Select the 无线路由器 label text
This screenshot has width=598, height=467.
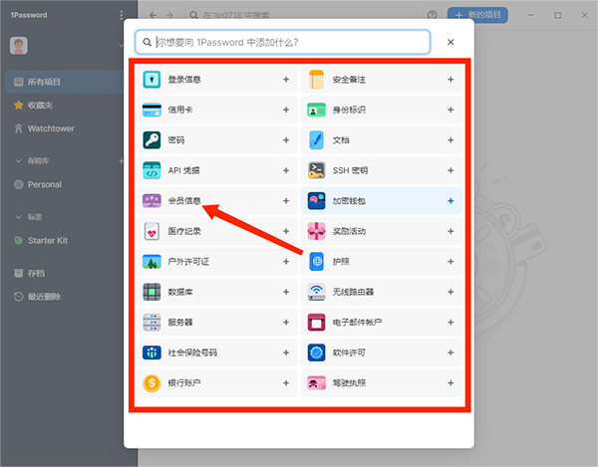pyautogui.click(x=353, y=292)
